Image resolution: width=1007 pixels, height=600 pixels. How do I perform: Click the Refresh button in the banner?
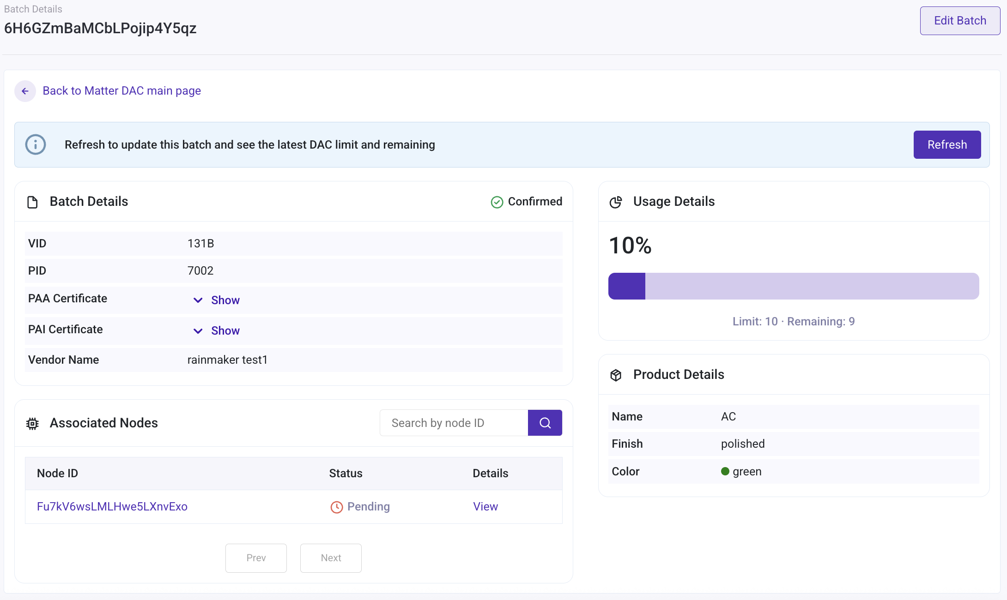coord(946,144)
